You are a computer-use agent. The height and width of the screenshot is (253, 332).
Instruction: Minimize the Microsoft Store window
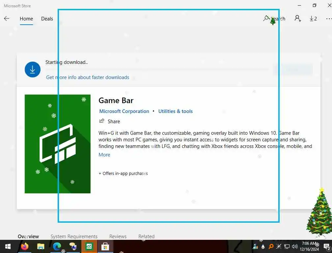(299, 6)
